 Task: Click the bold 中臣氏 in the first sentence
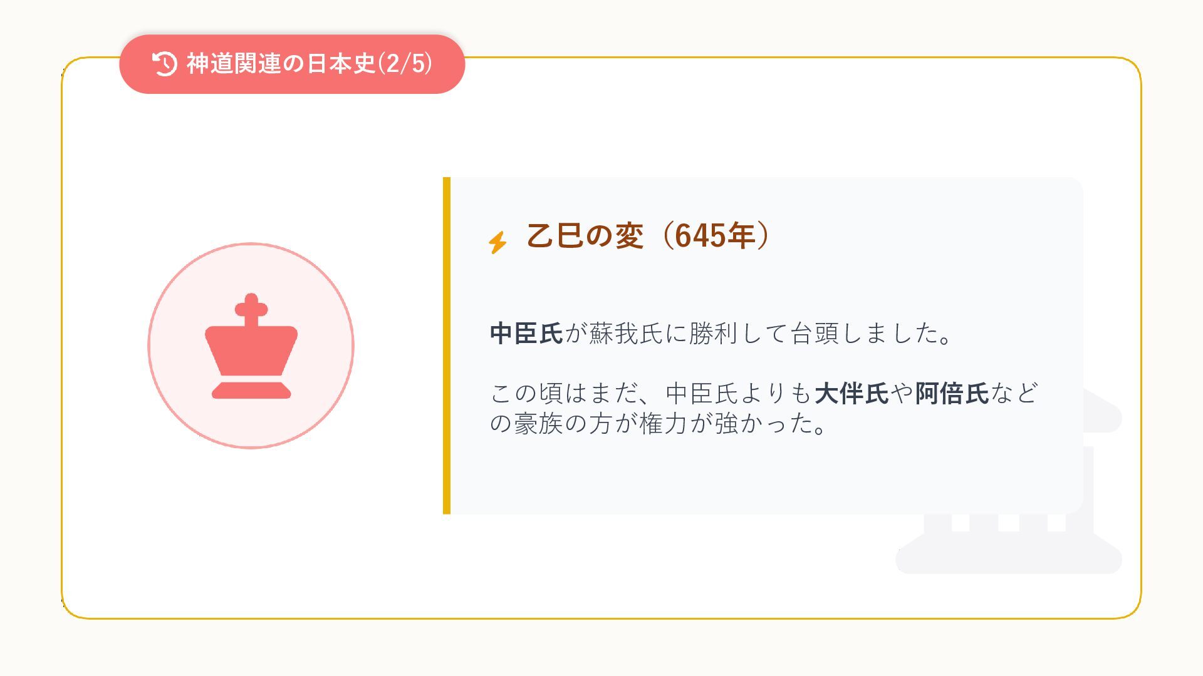[526, 334]
